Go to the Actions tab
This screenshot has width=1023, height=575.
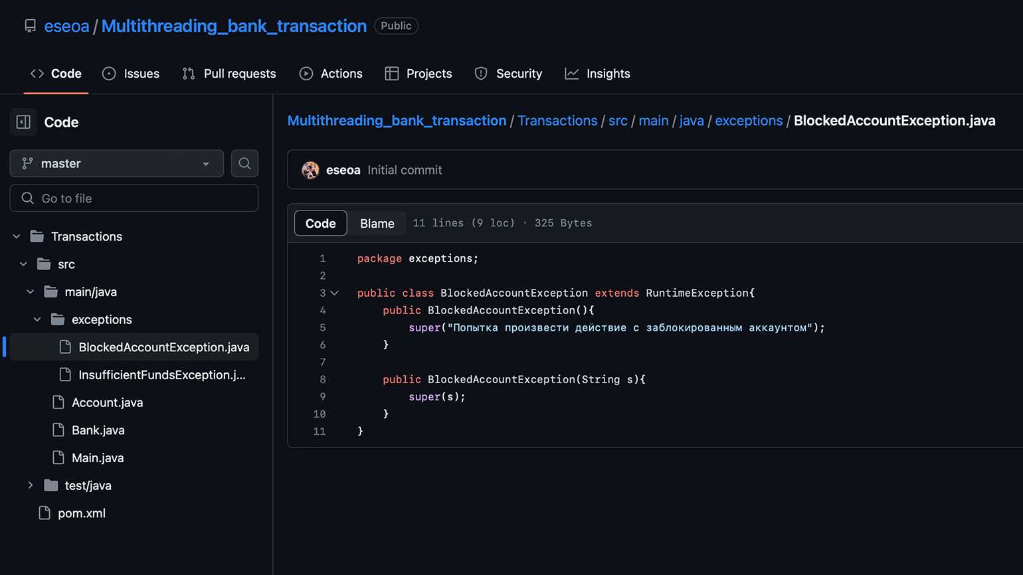tap(331, 74)
